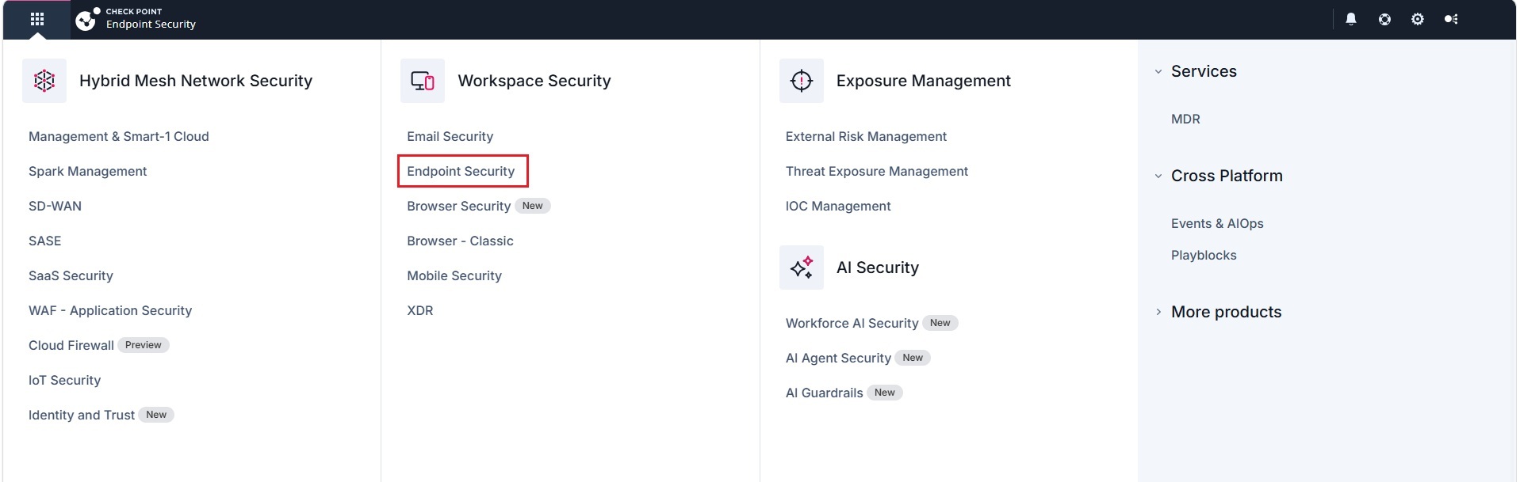Open SaaS Security
Screen dimensions: 1520x482
(71, 275)
